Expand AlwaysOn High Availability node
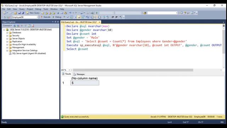This screenshot has height=128, width=227. (x=7, y=44)
